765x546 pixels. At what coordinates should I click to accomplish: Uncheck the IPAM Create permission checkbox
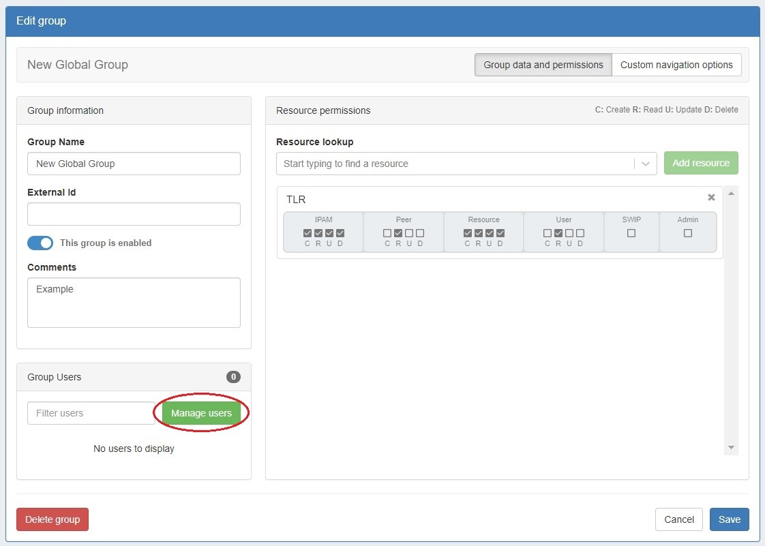(307, 233)
